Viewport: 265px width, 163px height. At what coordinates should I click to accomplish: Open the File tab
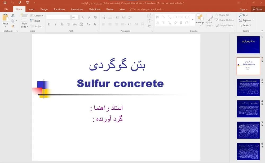click(x=6, y=9)
